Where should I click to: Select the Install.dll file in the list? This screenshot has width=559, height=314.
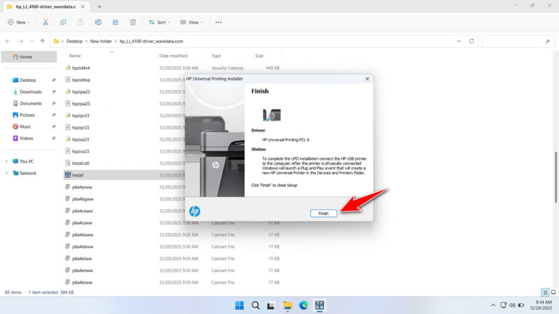point(87,162)
